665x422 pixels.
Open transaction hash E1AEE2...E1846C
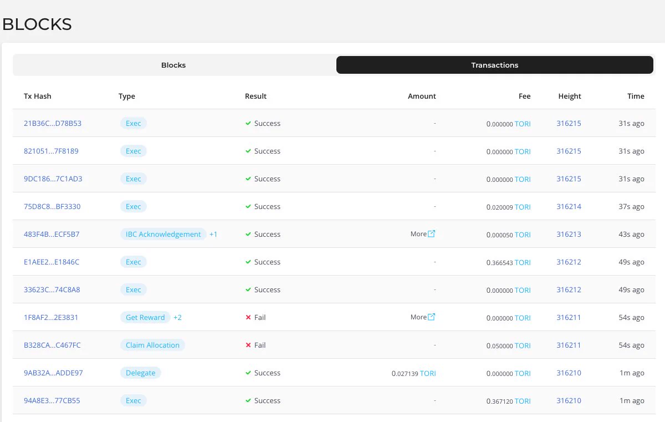click(52, 262)
